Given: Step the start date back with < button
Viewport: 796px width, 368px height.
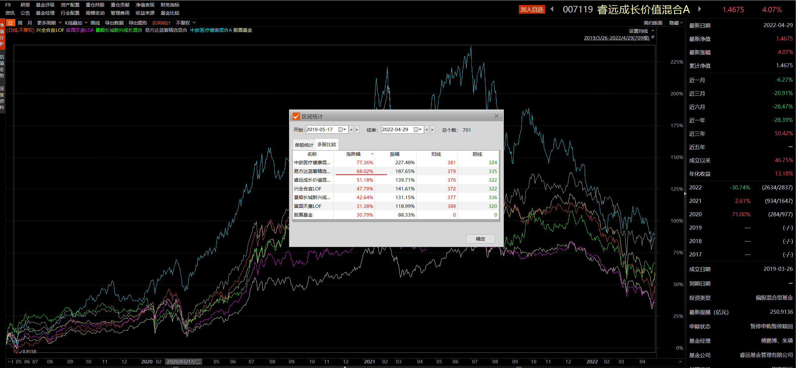Looking at the screenshot, I should click(351, 130).
